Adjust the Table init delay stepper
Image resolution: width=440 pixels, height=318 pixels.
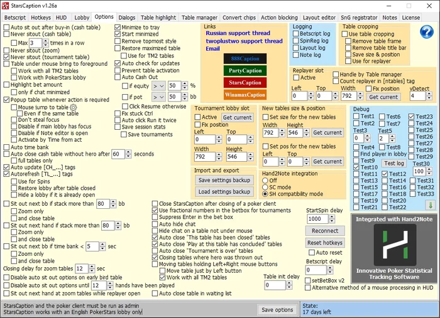289,285
